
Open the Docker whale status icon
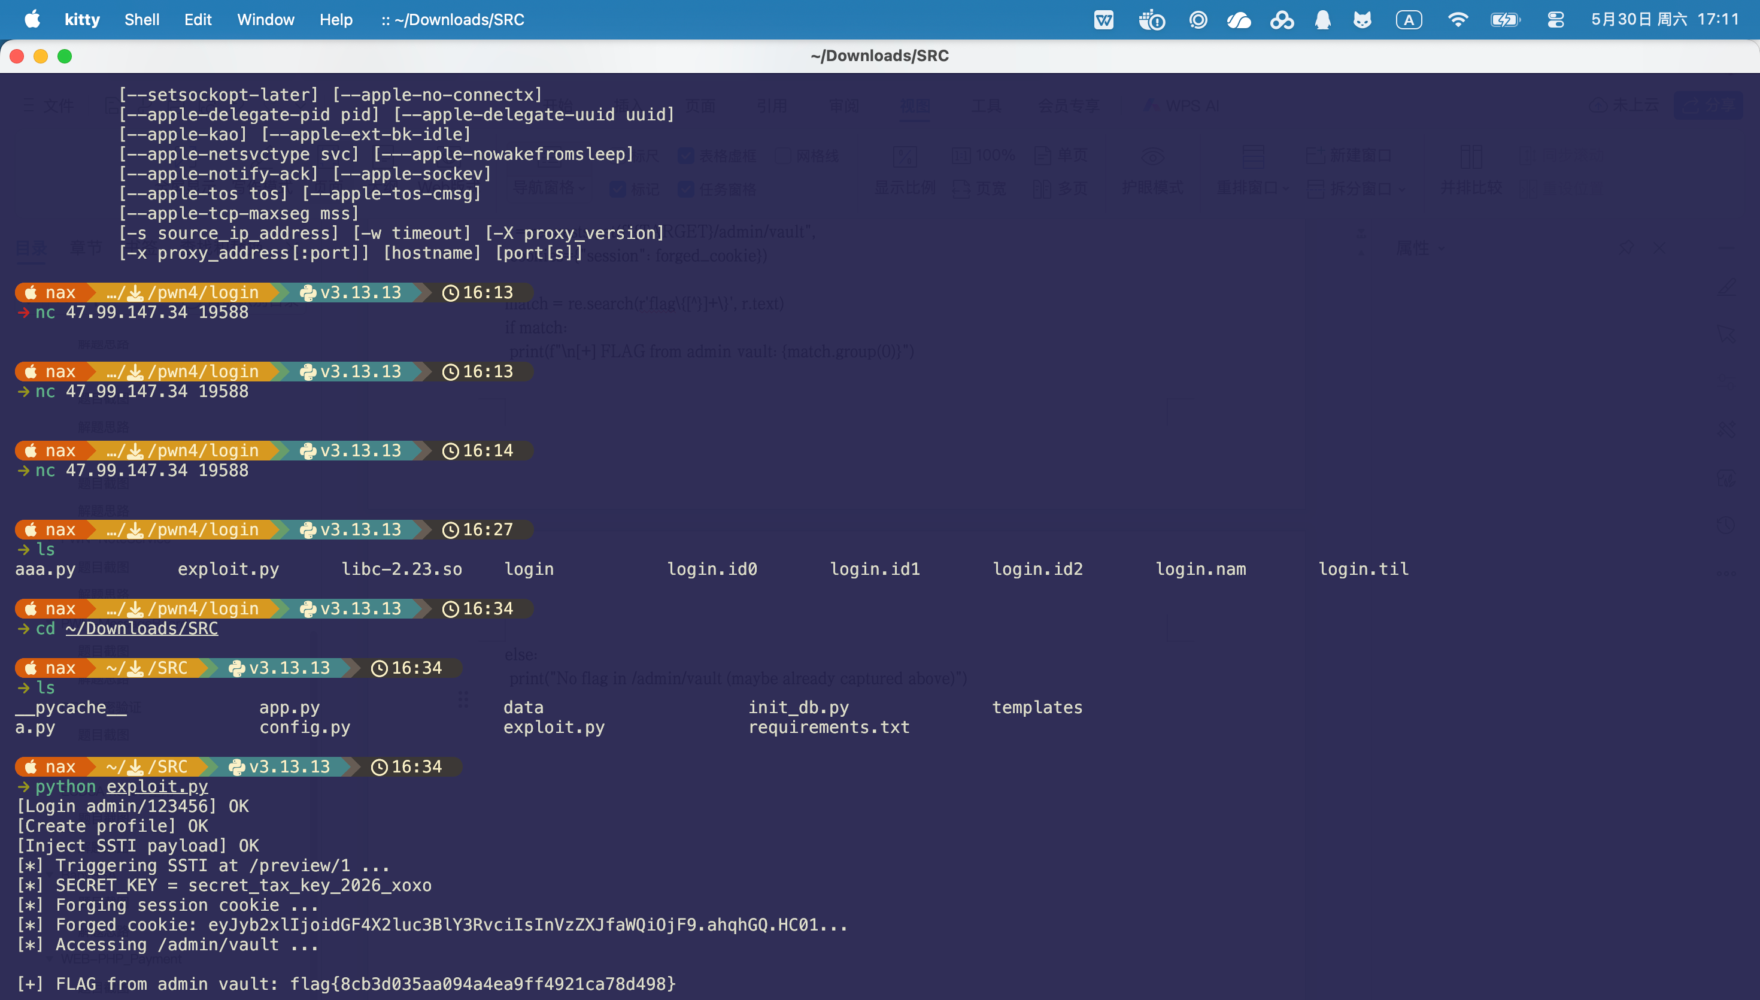1151,20
